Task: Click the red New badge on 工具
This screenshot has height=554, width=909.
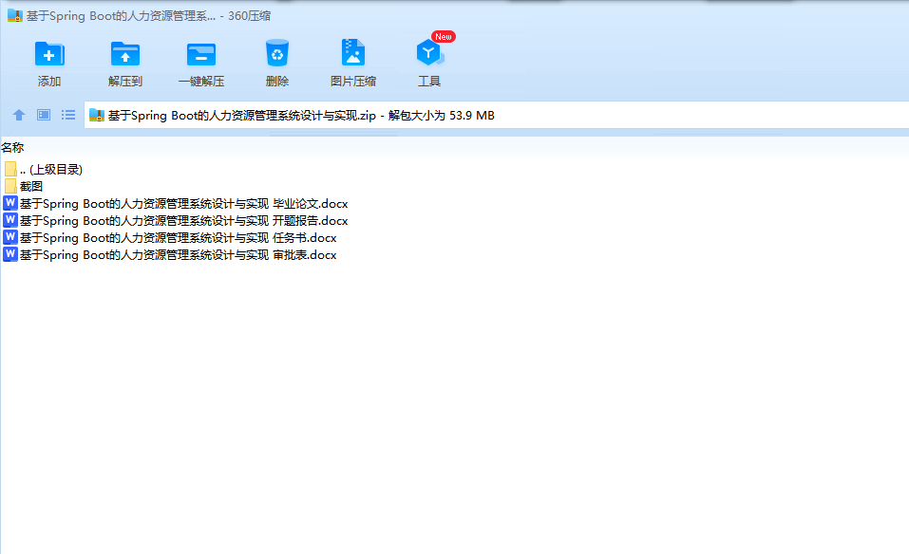Action: click(444, 36)
